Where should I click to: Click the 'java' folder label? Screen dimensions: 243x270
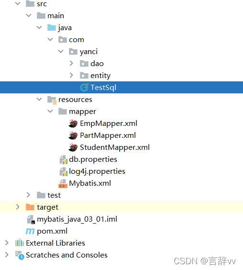[x=65, y=28]
